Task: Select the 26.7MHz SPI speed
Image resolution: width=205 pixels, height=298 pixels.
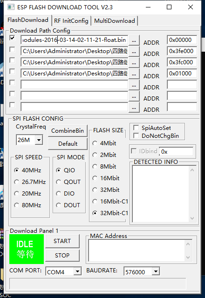Action: coord(17,182)
